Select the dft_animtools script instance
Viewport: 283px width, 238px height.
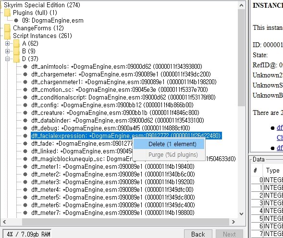coord(117,67)
